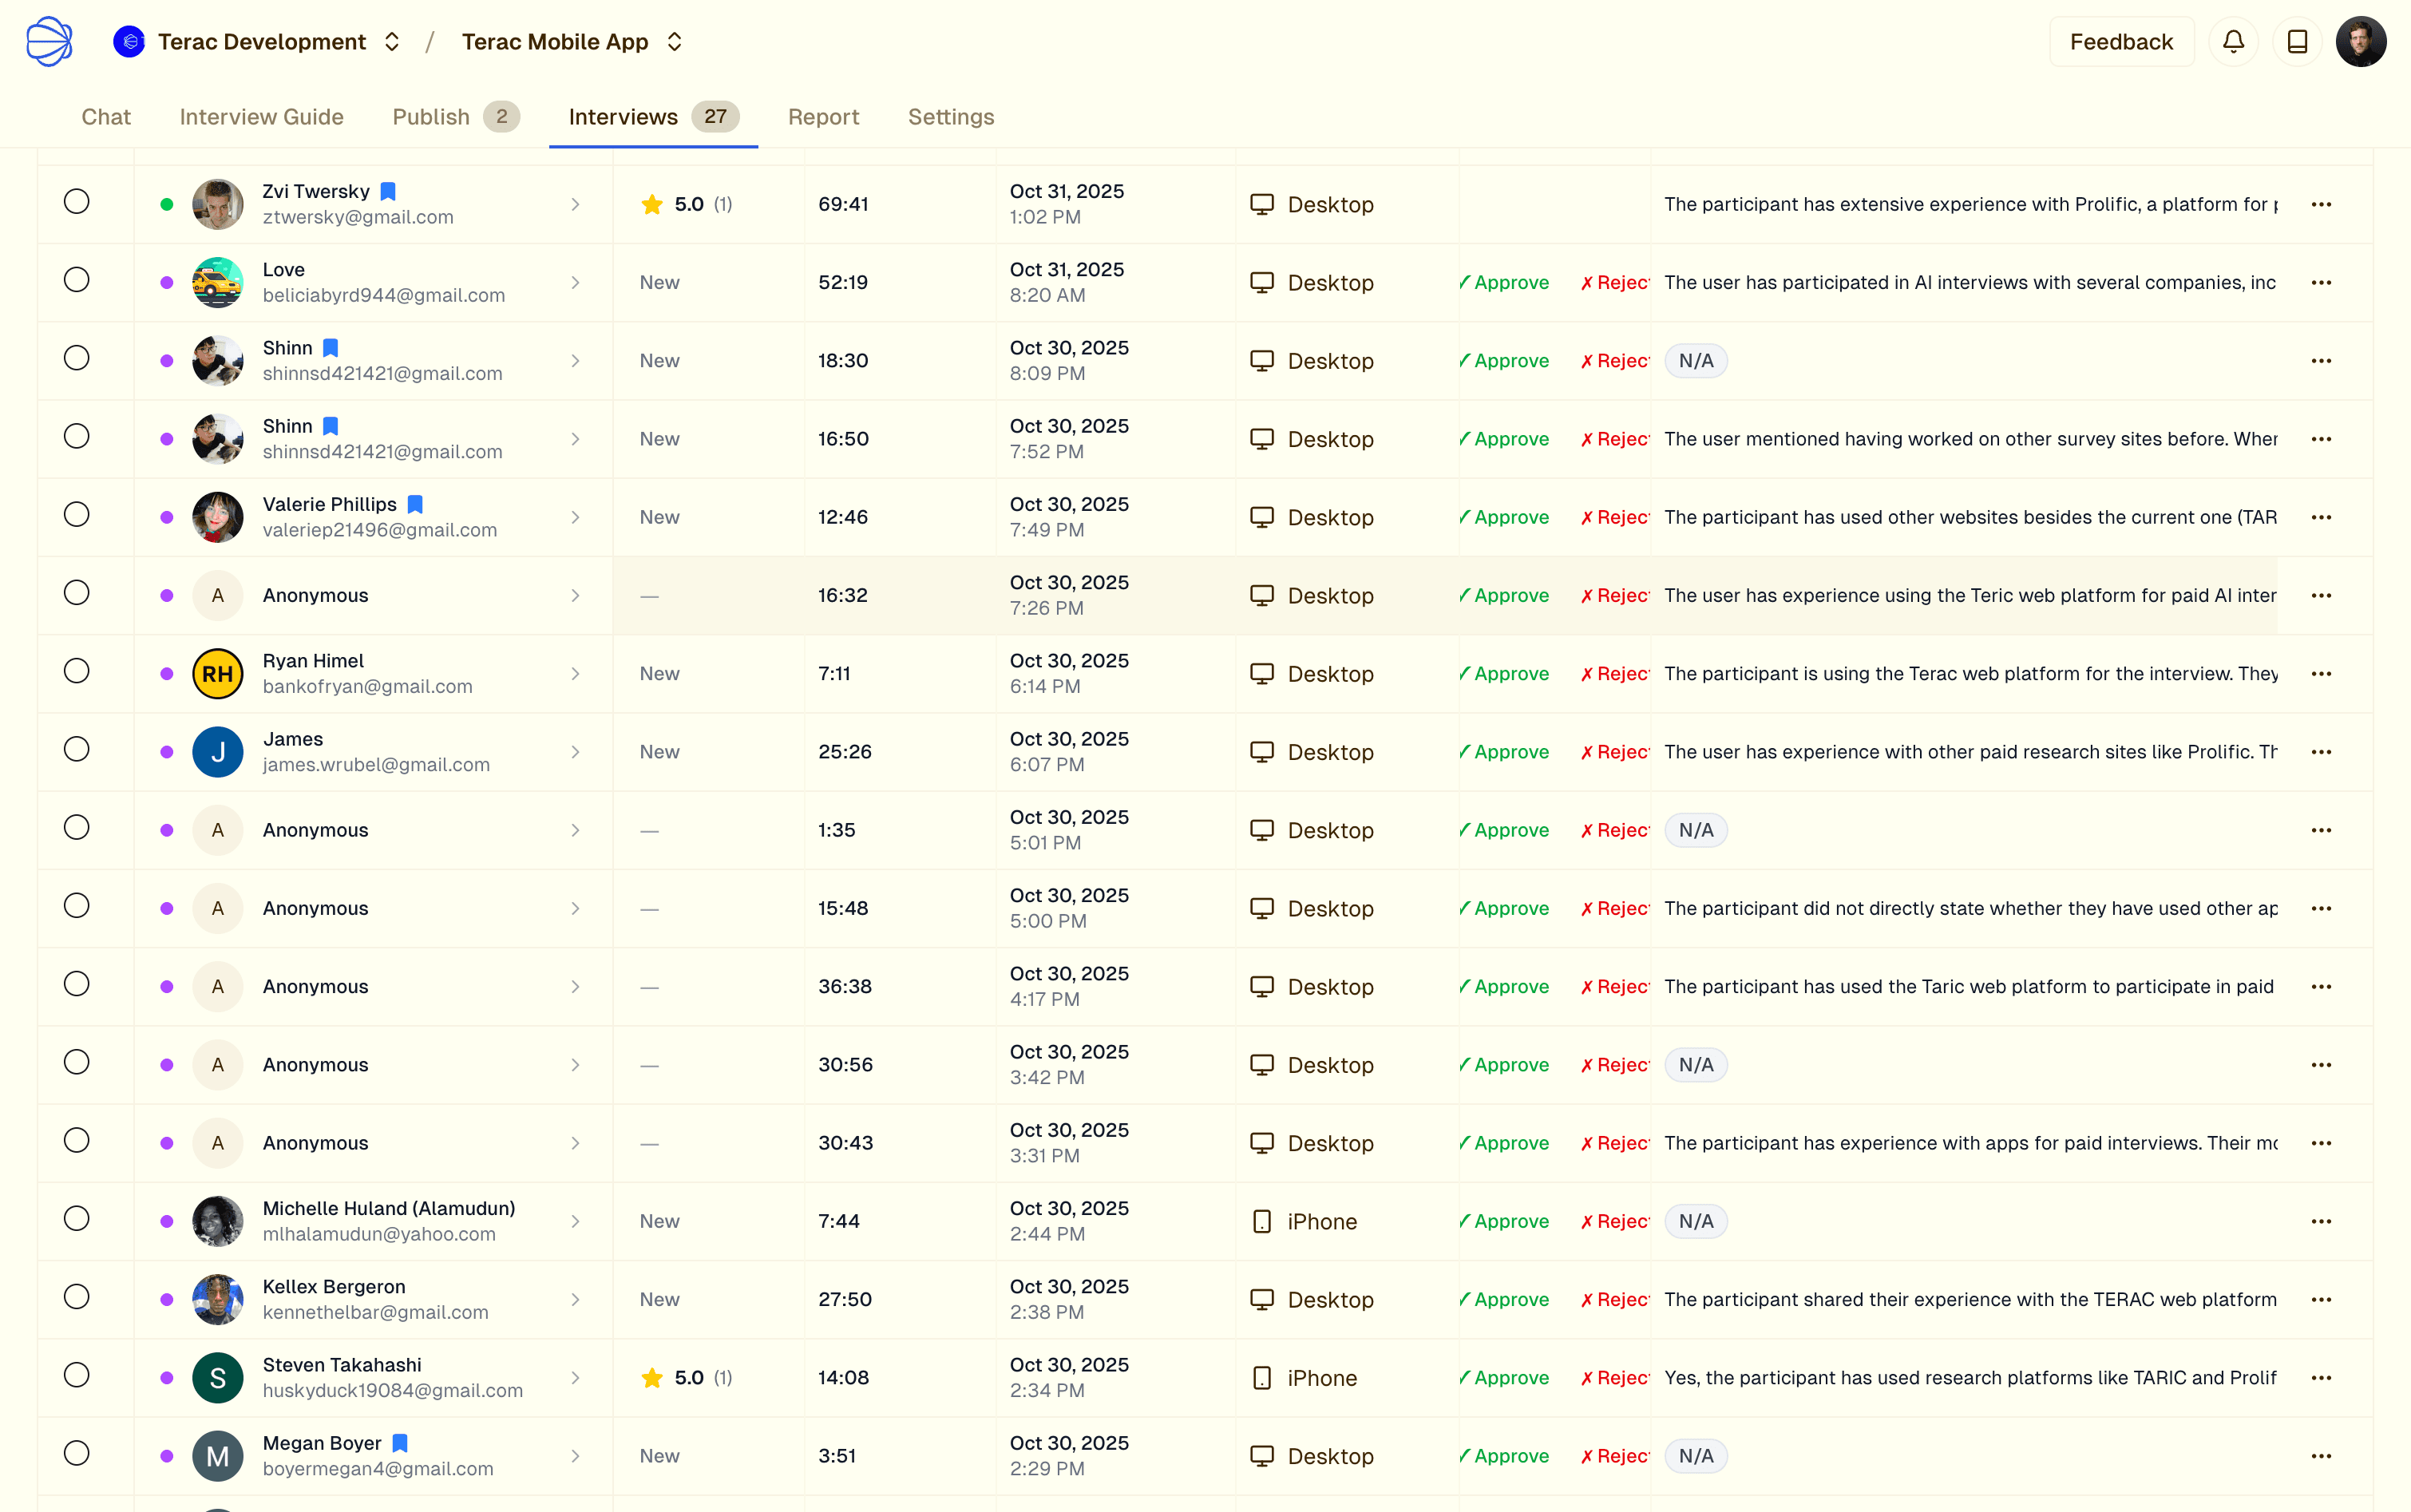Approve Steven Takahashi's interview
The width and height of the screenshot is (2411, 1512).
(1504, 1377)
